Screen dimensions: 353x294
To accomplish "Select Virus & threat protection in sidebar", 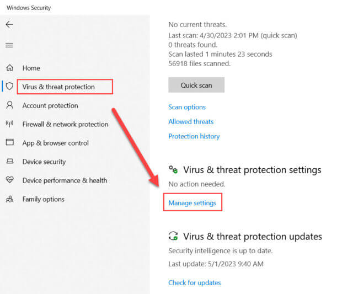I will click(58, 87).
